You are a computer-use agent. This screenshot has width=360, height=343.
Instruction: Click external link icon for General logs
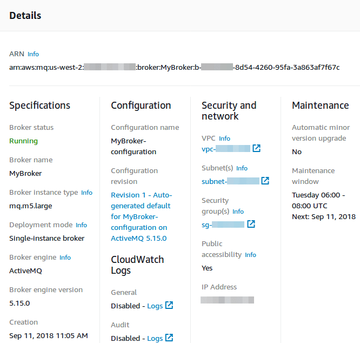coord(169,306)
